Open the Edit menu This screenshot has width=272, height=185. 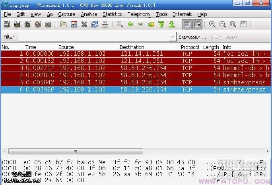[x=20, y=14]
